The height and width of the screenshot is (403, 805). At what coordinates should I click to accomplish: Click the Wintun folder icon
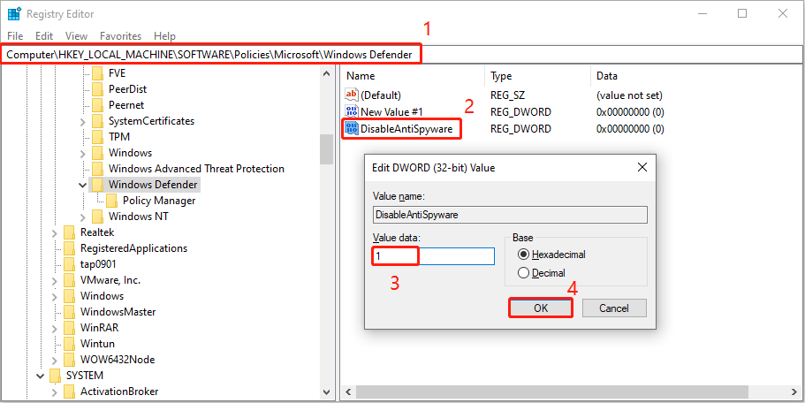69,343
